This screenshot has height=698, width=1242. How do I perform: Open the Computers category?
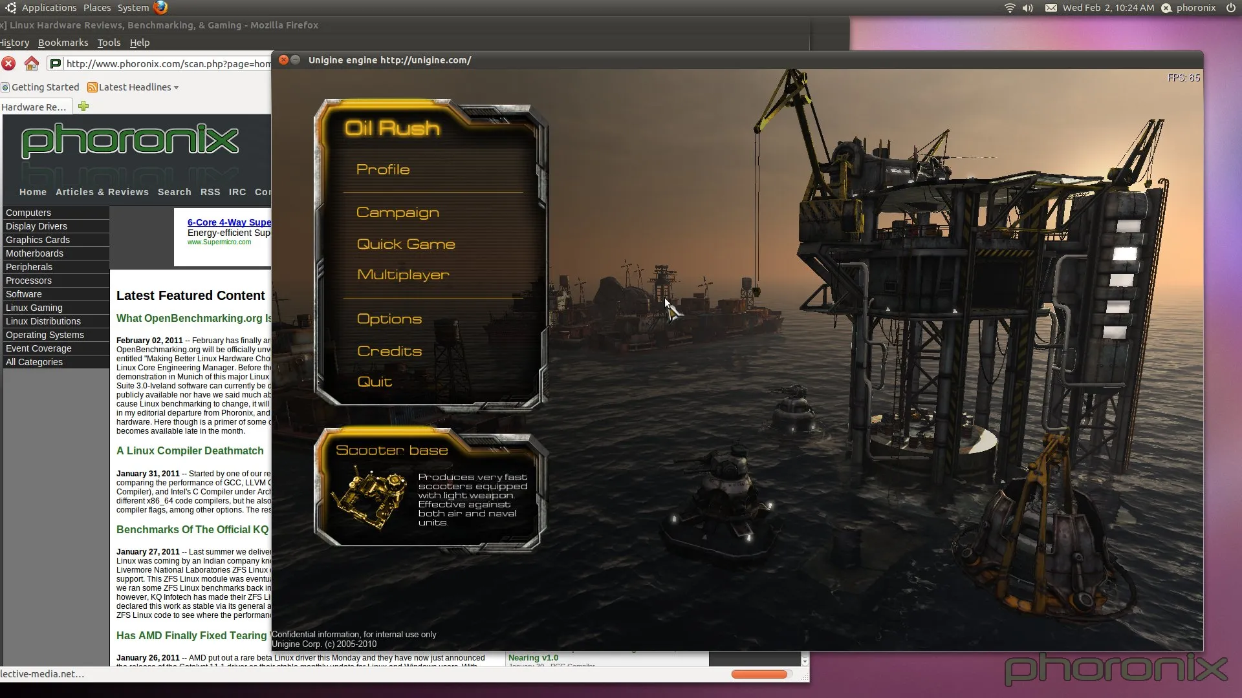coord(56,213)
